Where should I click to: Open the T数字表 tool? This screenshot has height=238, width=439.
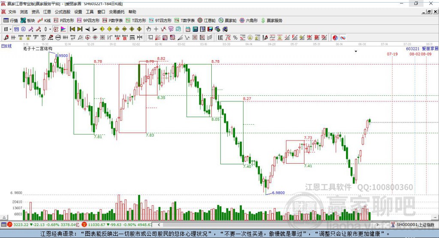click(x=184, y=21)
